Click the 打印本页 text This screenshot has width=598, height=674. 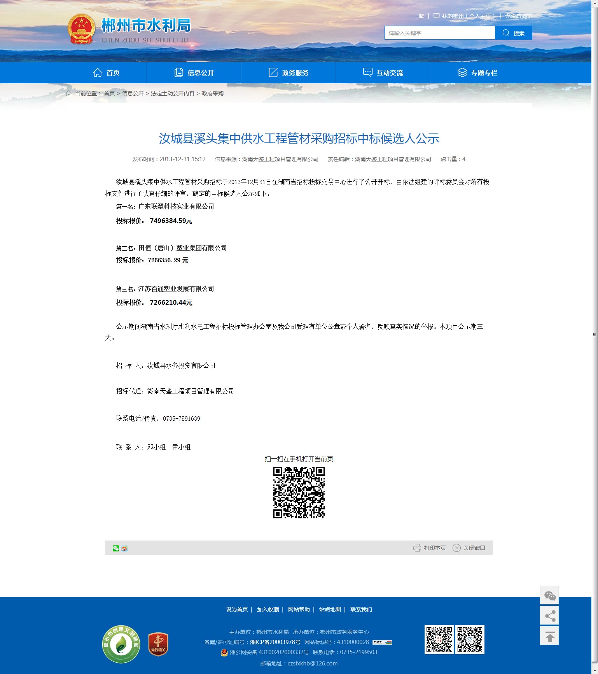[435, 548]
